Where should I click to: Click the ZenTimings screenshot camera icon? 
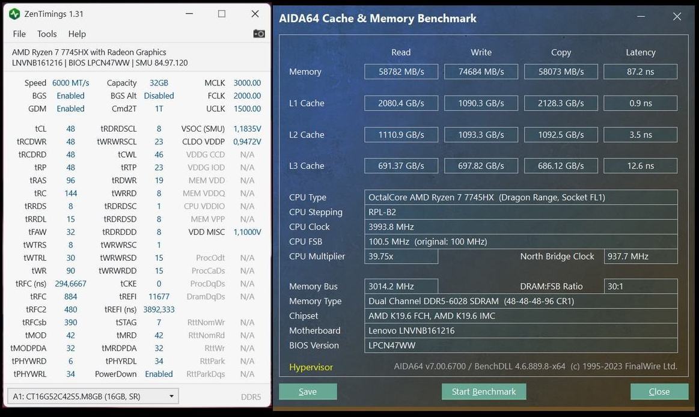click(259, 34)
